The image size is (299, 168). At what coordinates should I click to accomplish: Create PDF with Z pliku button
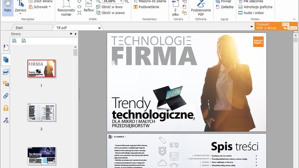[x=175, y=8]
